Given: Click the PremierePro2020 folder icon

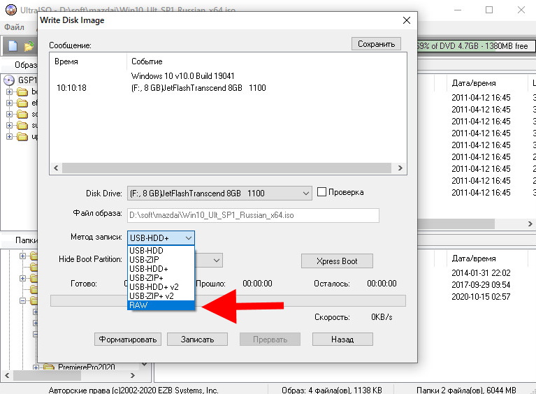Looking at the screenshot, I should pos(49,367).
